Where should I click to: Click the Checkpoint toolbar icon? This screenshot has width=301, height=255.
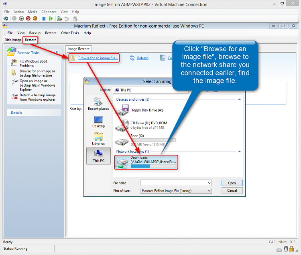click(x=59, y=18)
